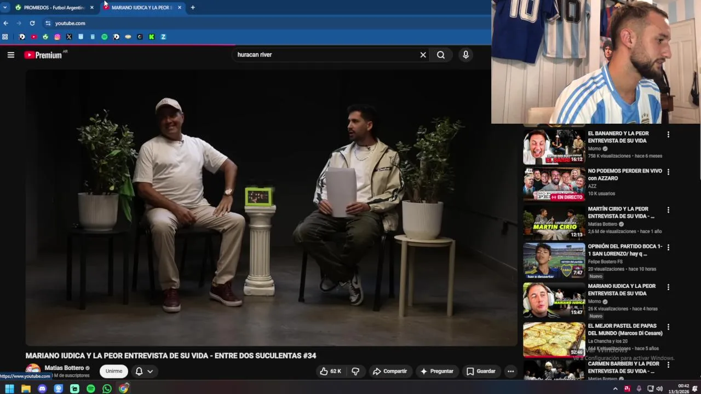Show hidden system tray icons
This screenshot has width=701, height=394.
click(615, 389)
